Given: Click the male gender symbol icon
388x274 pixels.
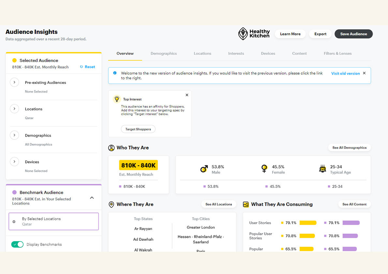Looking at the screenshot, I should (x=204, y=169).
